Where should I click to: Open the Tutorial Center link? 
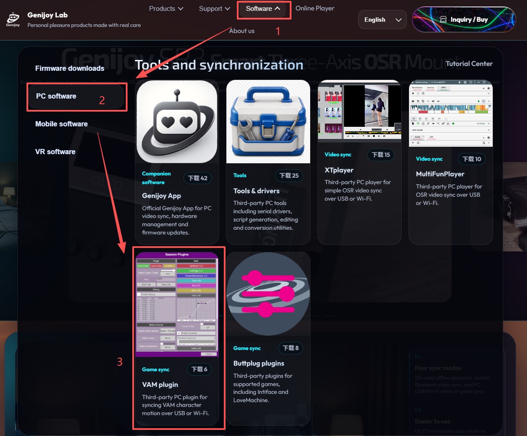click(x=469, y=63)
